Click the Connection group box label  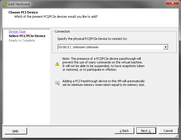[63, 31]
